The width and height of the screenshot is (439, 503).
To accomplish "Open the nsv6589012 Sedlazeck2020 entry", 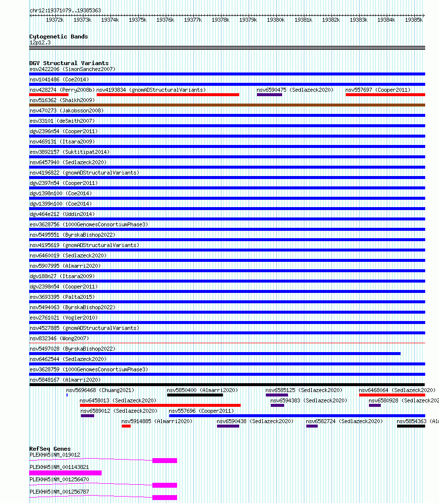I will (x=119, y=411).
